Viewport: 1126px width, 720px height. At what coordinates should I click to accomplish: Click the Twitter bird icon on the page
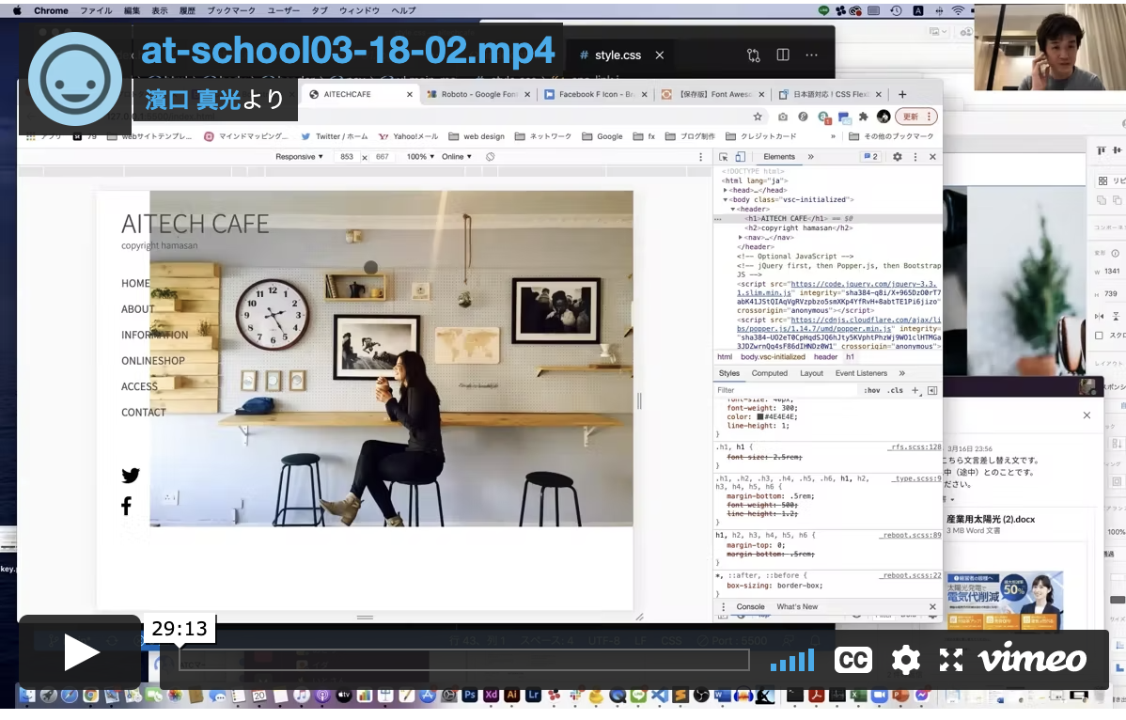130,476
